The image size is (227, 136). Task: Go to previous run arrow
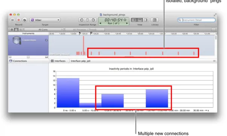point(100,23)
